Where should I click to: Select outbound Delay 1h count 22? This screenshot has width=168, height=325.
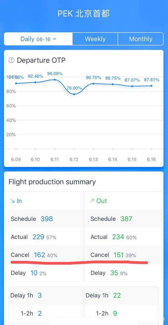pyautogui.click(x=117, y=295)
